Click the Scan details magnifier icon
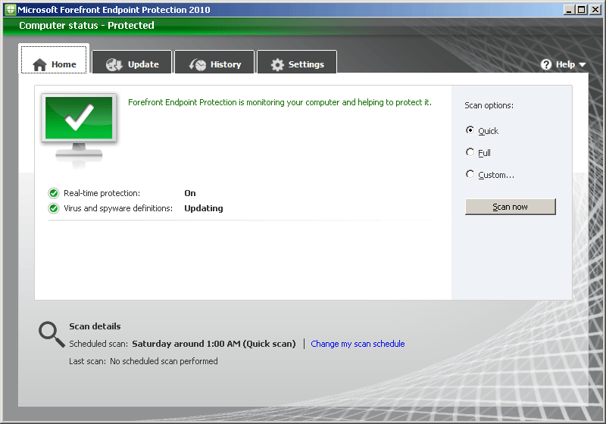The image size is (606, 424). tap(52, 335)
